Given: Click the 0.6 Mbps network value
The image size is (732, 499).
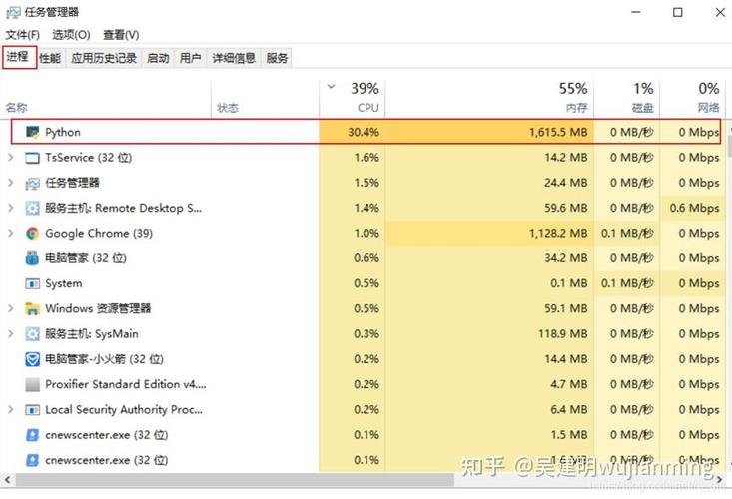Looking at the screenshot, I should (x=694, y=208).
